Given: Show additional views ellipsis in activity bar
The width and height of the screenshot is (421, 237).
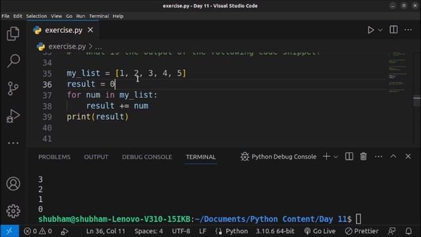Looking at the screenshot, I should 13,144.
